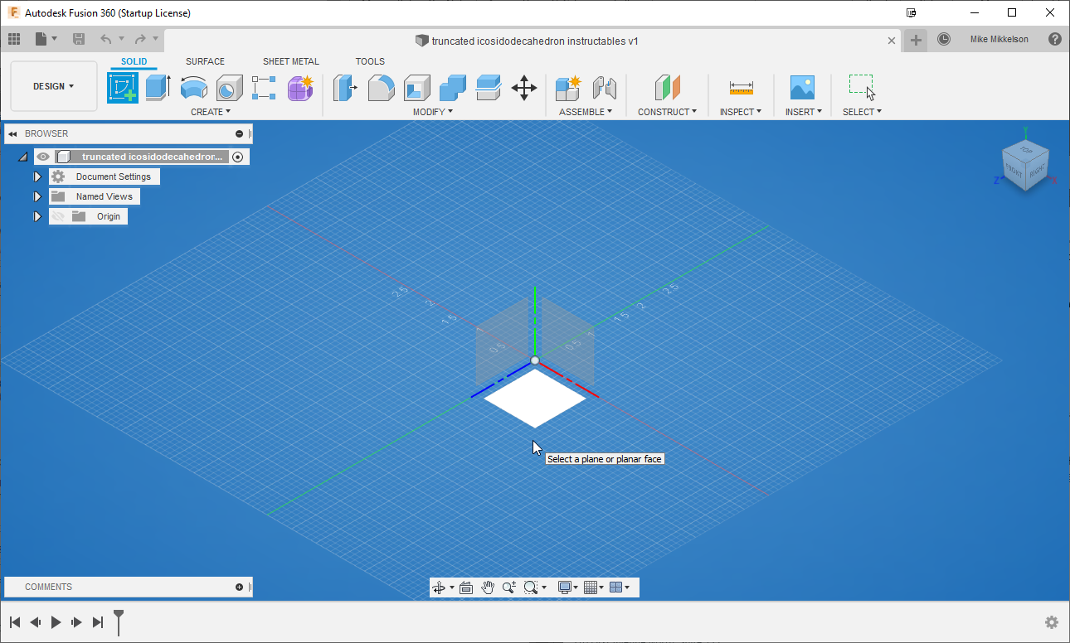
Task: Toggle visibility of the truncated icosidodecahedron component
Action: pos(42,156)
